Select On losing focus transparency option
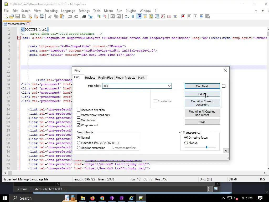This screenshot has width=269, height=202. point(186,138)
